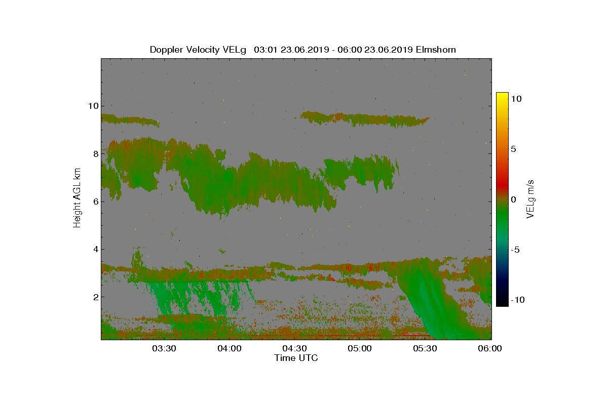Click the '10' height axis tick label

(93, 106)
